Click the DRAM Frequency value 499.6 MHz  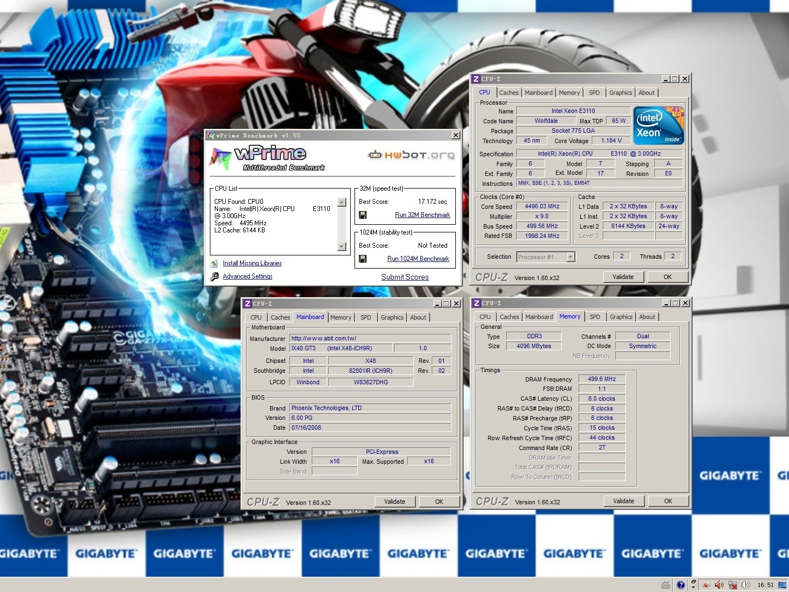602,379
